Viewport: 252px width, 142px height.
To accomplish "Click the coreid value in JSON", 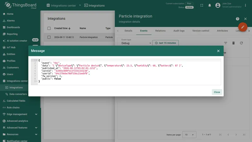I will (x=72, y=71).
